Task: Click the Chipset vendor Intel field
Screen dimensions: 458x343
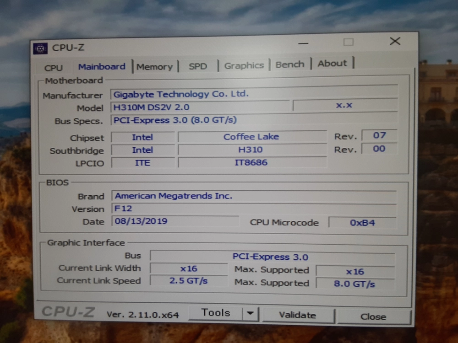Action: point(143,137)
